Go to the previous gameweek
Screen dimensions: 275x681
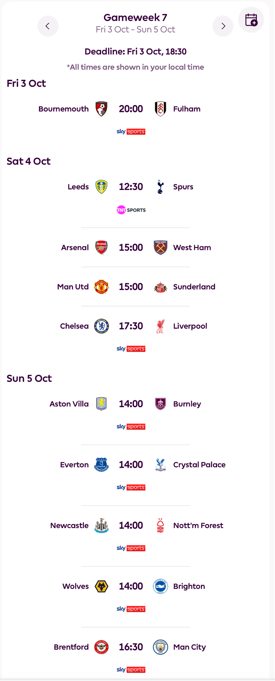[48, 26]
